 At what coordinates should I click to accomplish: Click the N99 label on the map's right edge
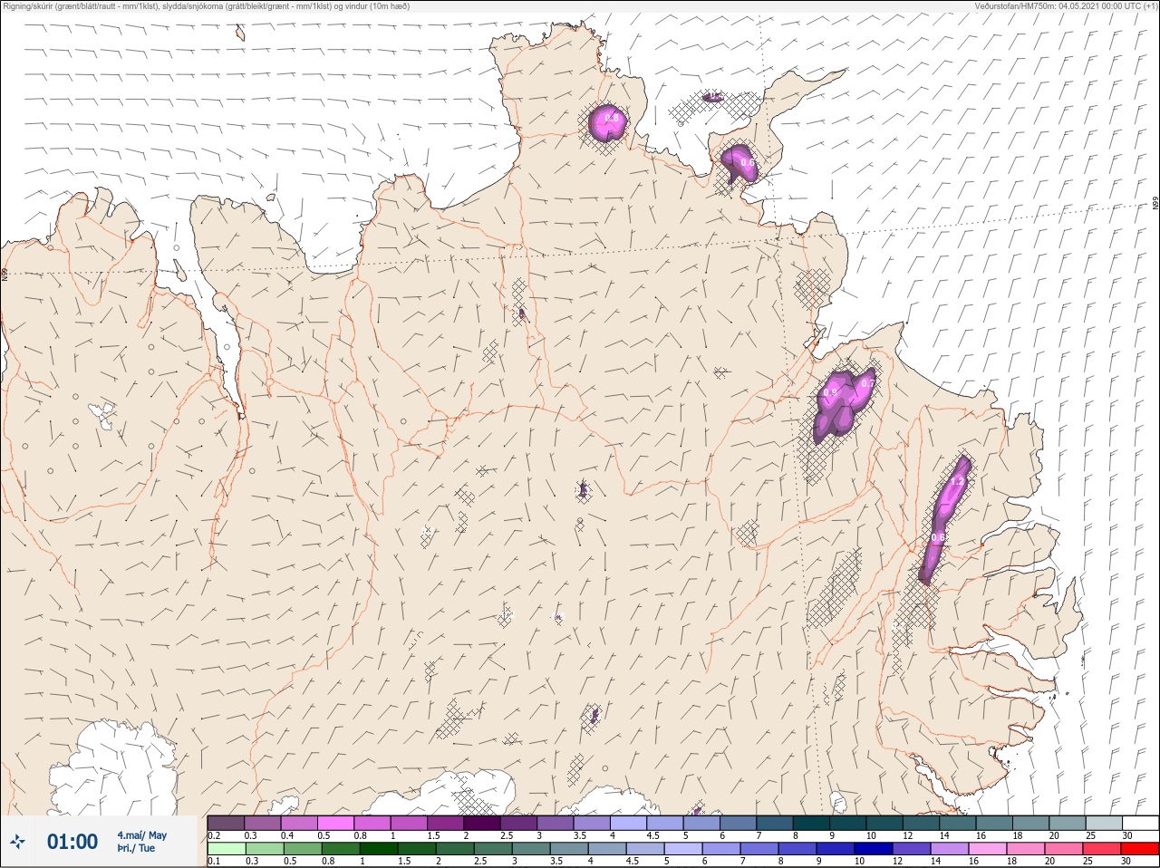(1155, 204)
